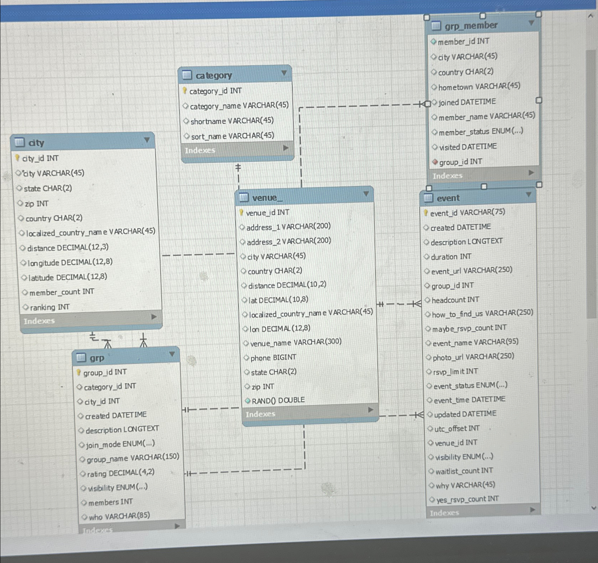
Task: Collapse the grp table with its header arrow
Action: coord(172,354)
